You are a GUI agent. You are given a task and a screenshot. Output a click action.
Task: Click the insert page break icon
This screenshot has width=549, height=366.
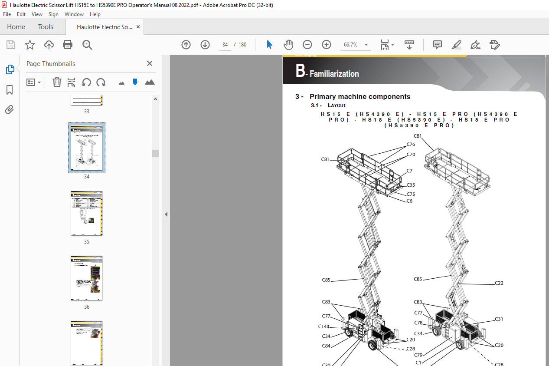(x=72, y=82)
